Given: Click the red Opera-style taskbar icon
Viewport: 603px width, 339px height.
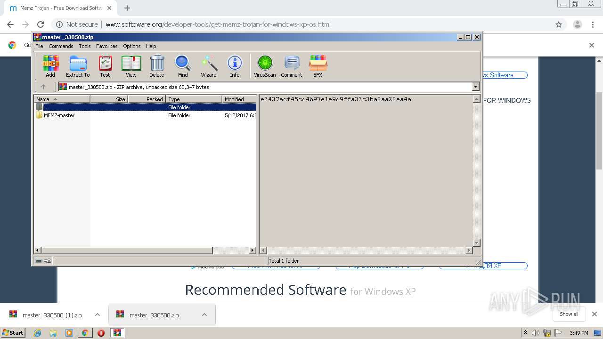Looking at the screenshot, I should coord(101,333).
